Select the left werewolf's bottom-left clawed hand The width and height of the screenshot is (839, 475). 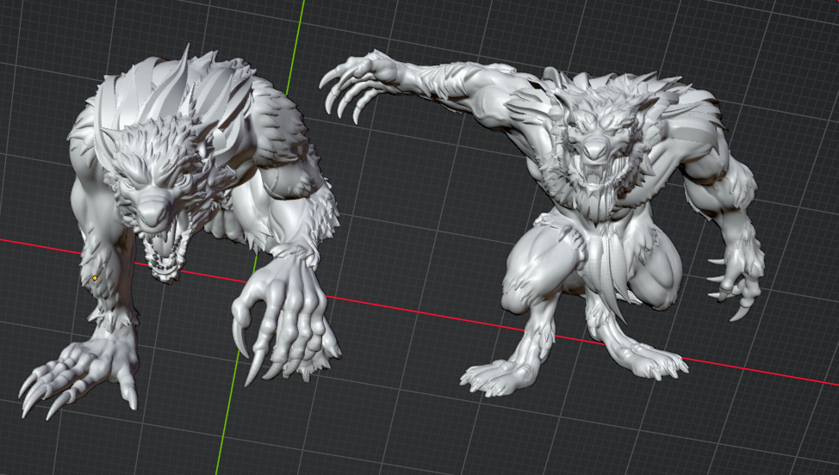coord(83,368)
